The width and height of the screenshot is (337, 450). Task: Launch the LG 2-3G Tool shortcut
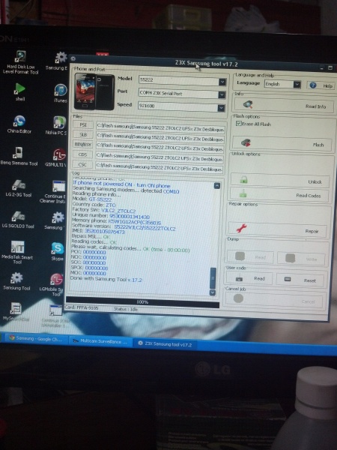[x=18, y=187]
